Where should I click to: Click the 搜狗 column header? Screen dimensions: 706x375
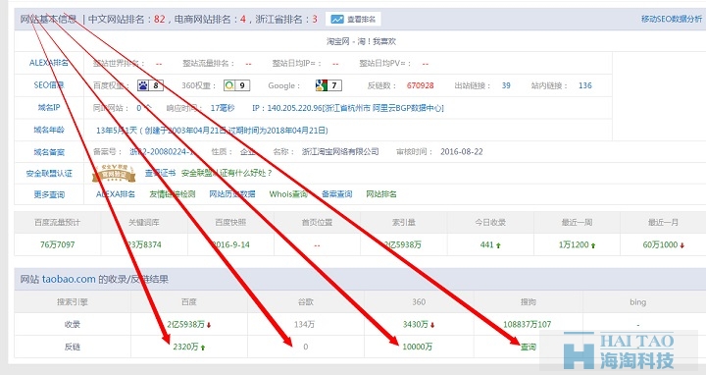pyautogui.click(x=529, y=302)
